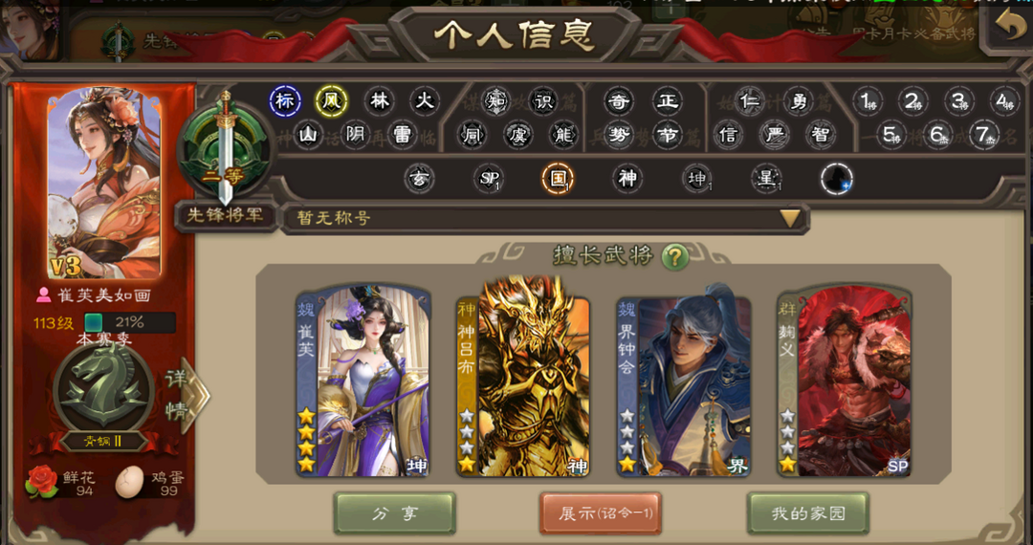Select the 坤 badge category
Screen dimensions: 1033x545
tap(697, 179)
